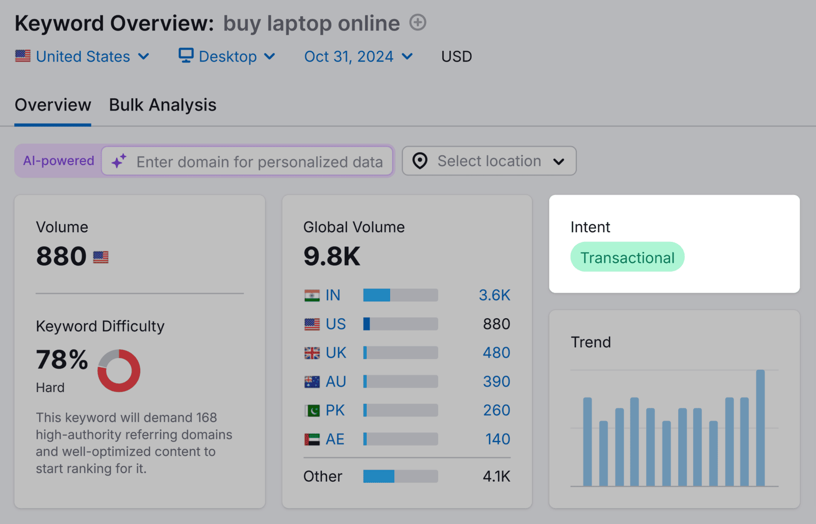This screenshot has width=816, height=524.
Task: Click the desktop device icon
Action: [186, 56]
